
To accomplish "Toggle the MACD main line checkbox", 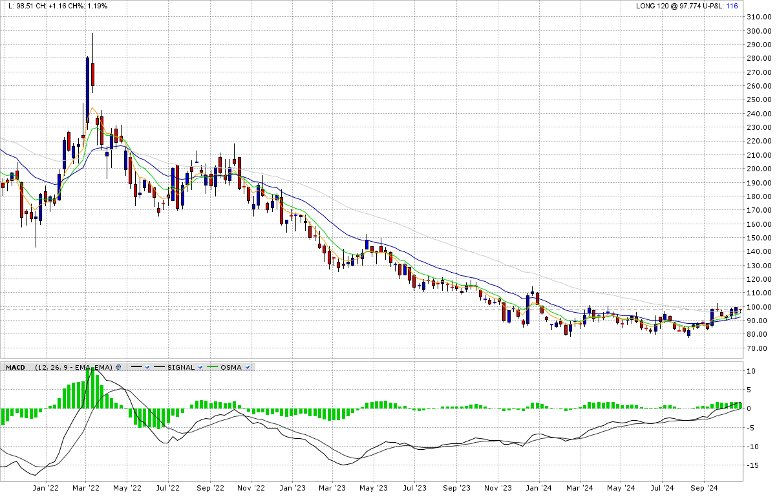I will click(x=147, y=367).
